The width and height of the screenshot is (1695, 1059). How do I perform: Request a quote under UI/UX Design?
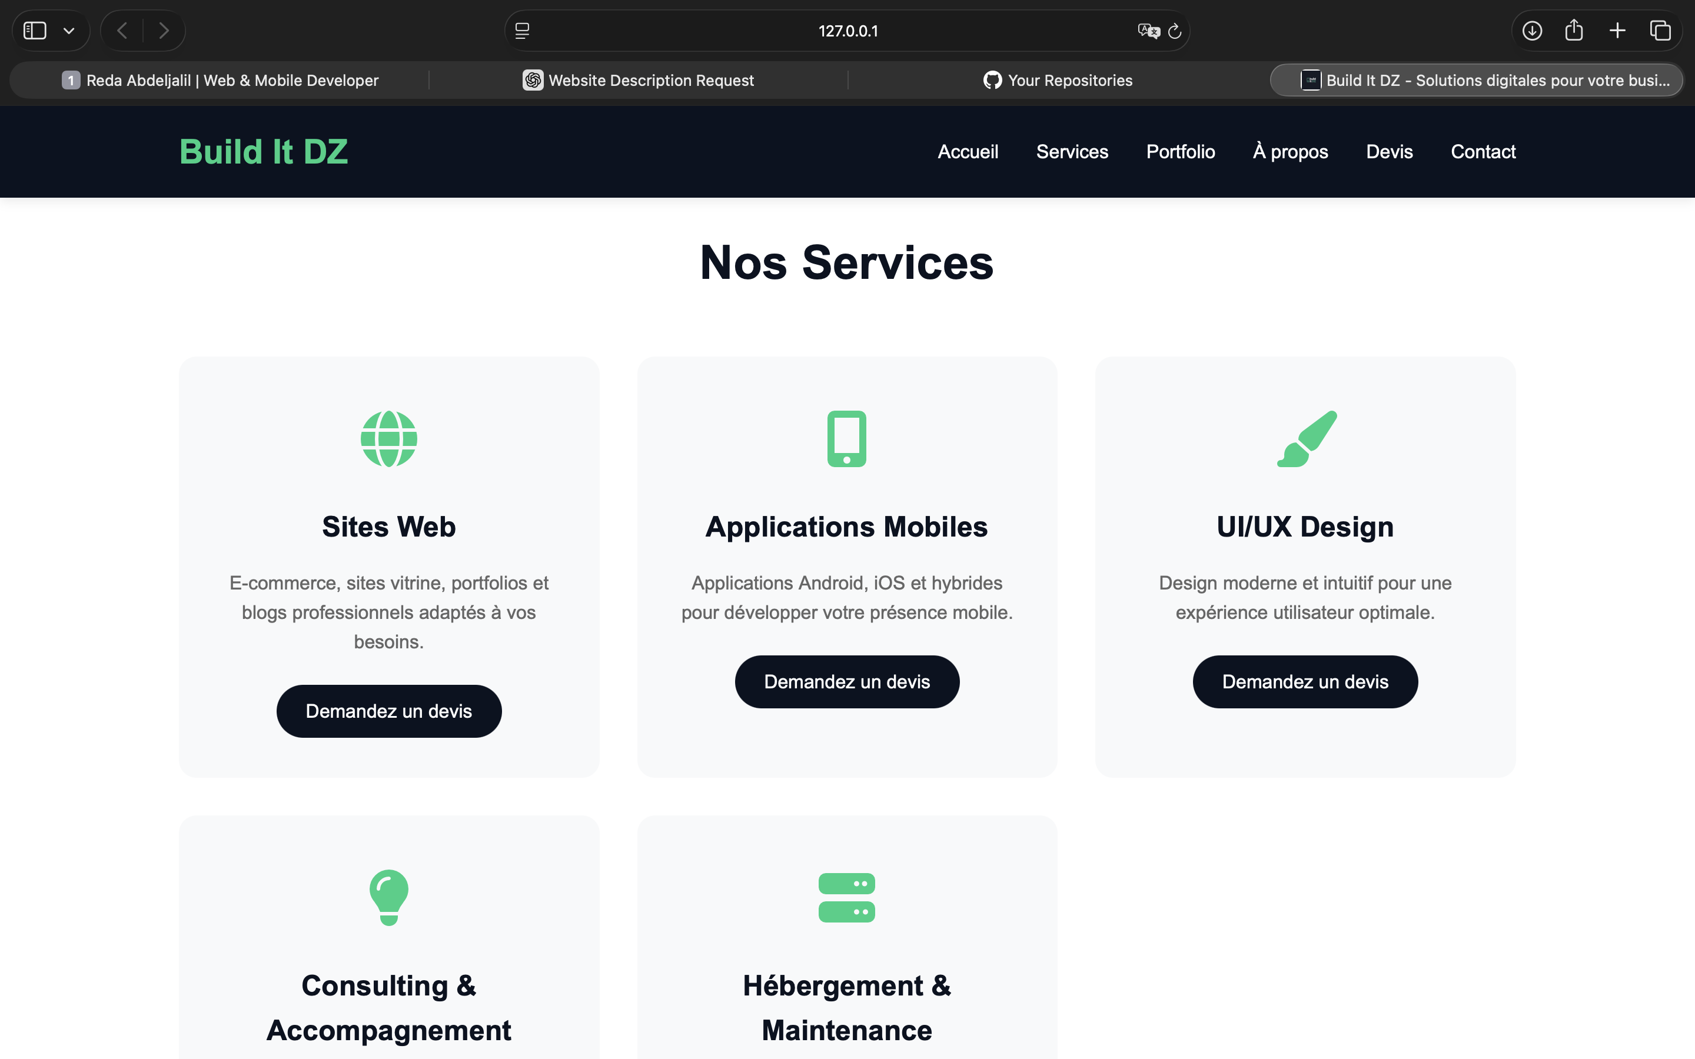coord(1305,681)
